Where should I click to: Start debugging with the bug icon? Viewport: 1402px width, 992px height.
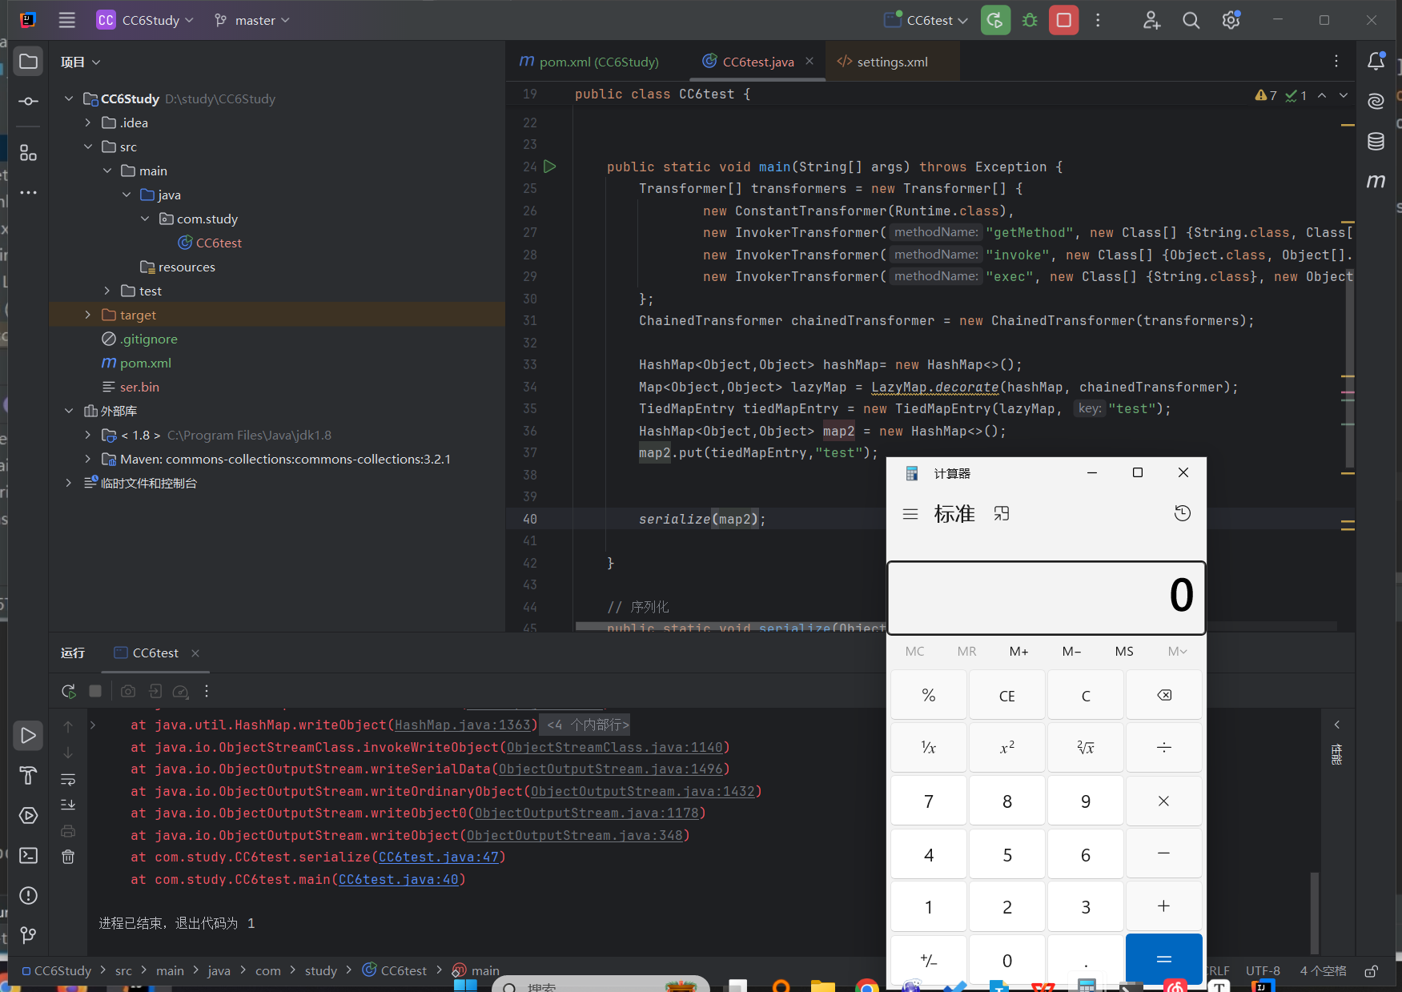coord(1030,20)
